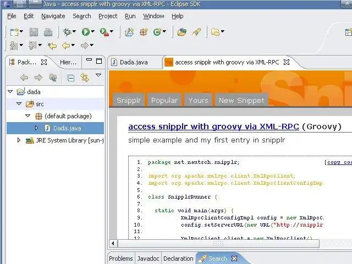The width and height of the screenshot is (352, 264).
Task: Open the Package Explorer view menu triangle
Action: point(98,75)
